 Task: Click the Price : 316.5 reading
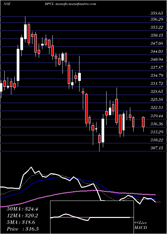23,229
